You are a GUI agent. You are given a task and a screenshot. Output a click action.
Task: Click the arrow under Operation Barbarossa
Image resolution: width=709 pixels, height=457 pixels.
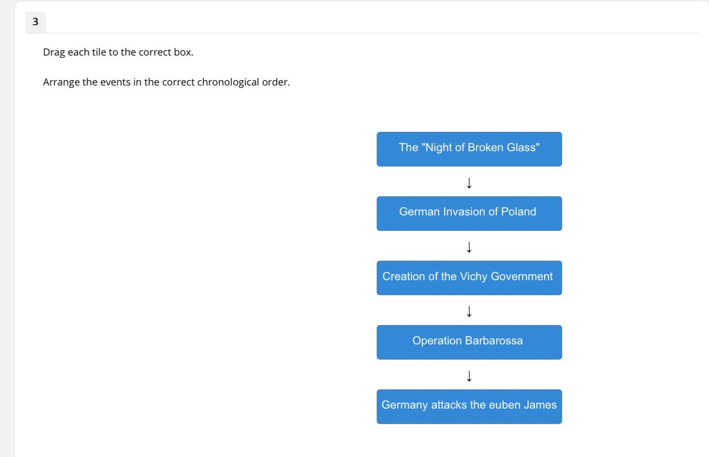469,375
